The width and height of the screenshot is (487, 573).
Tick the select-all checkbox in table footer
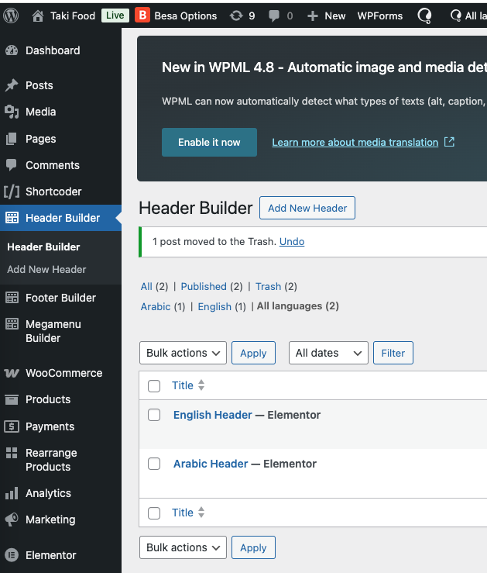154,513
